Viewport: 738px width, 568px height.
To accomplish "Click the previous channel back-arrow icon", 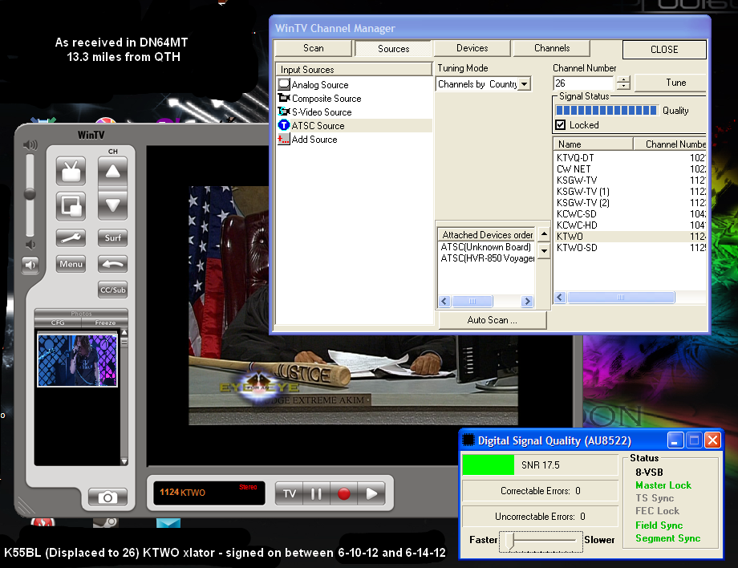I will point(112,264).
